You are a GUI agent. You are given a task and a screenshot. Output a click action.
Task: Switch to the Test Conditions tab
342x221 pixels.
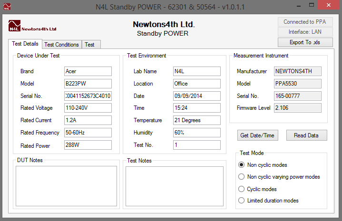61,45
